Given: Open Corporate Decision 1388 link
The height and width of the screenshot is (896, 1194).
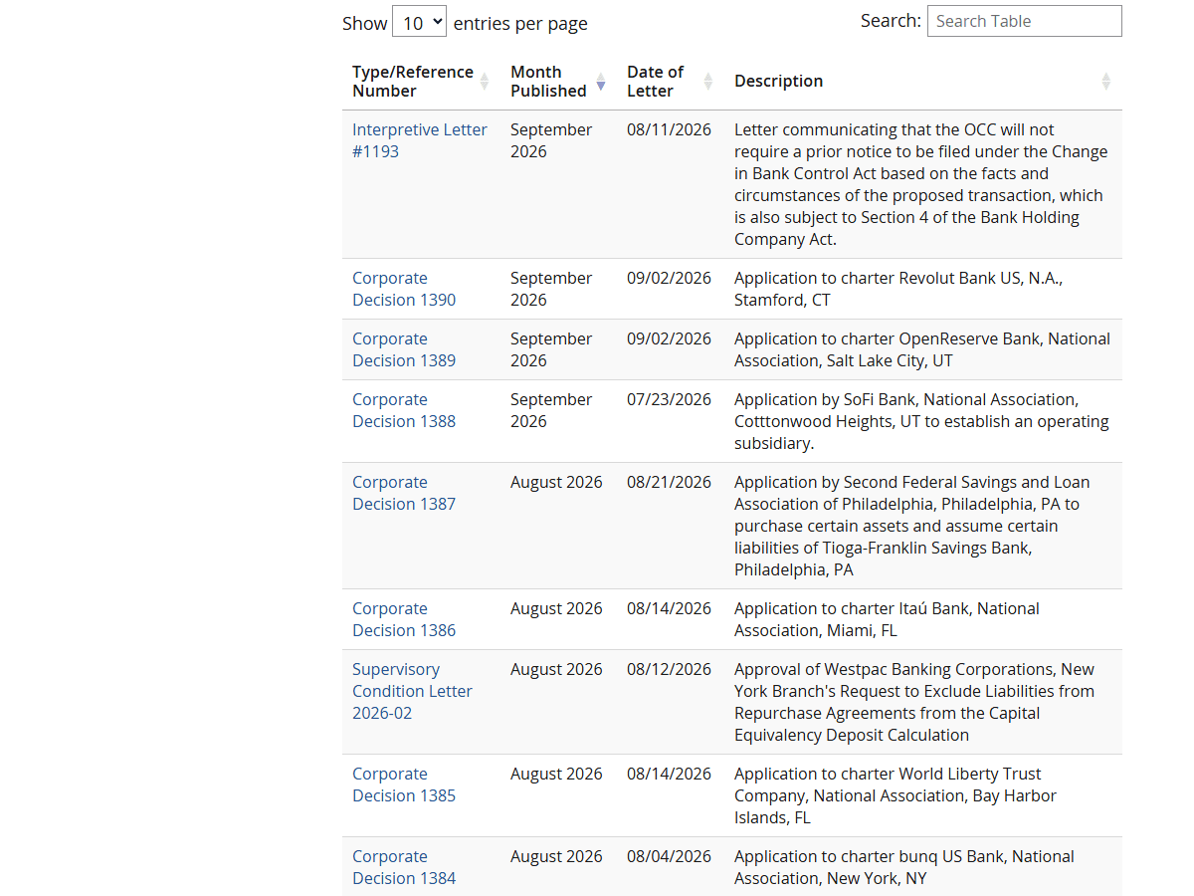Looking at the screenshot, I should (404, 410).
